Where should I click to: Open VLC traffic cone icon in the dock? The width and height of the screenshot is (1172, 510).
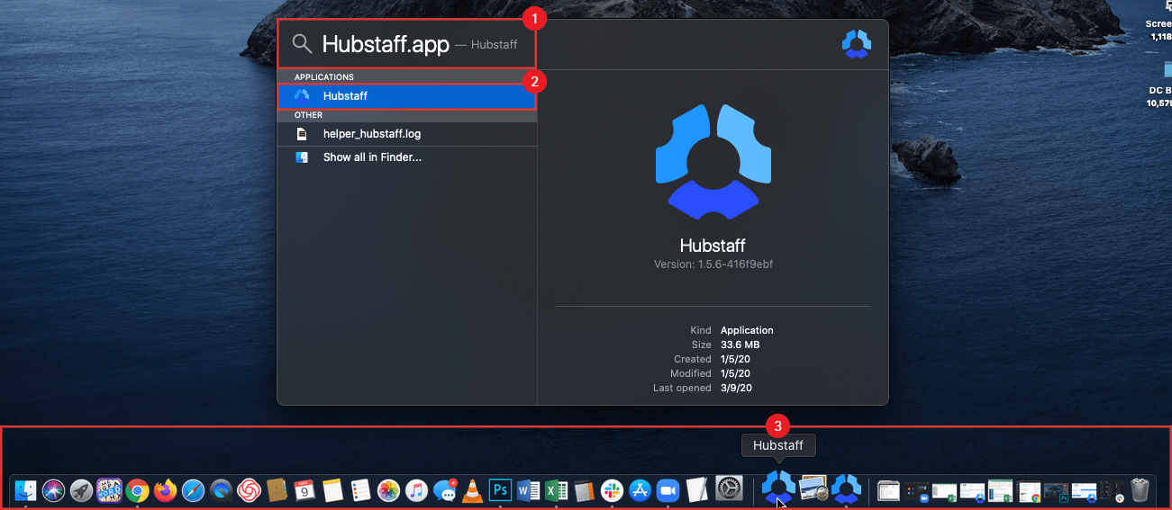click(x=472, y=490)
